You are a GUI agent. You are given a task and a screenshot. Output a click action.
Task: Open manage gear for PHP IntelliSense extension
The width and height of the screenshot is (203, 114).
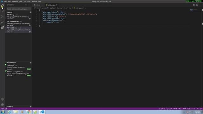pos(30,32)
